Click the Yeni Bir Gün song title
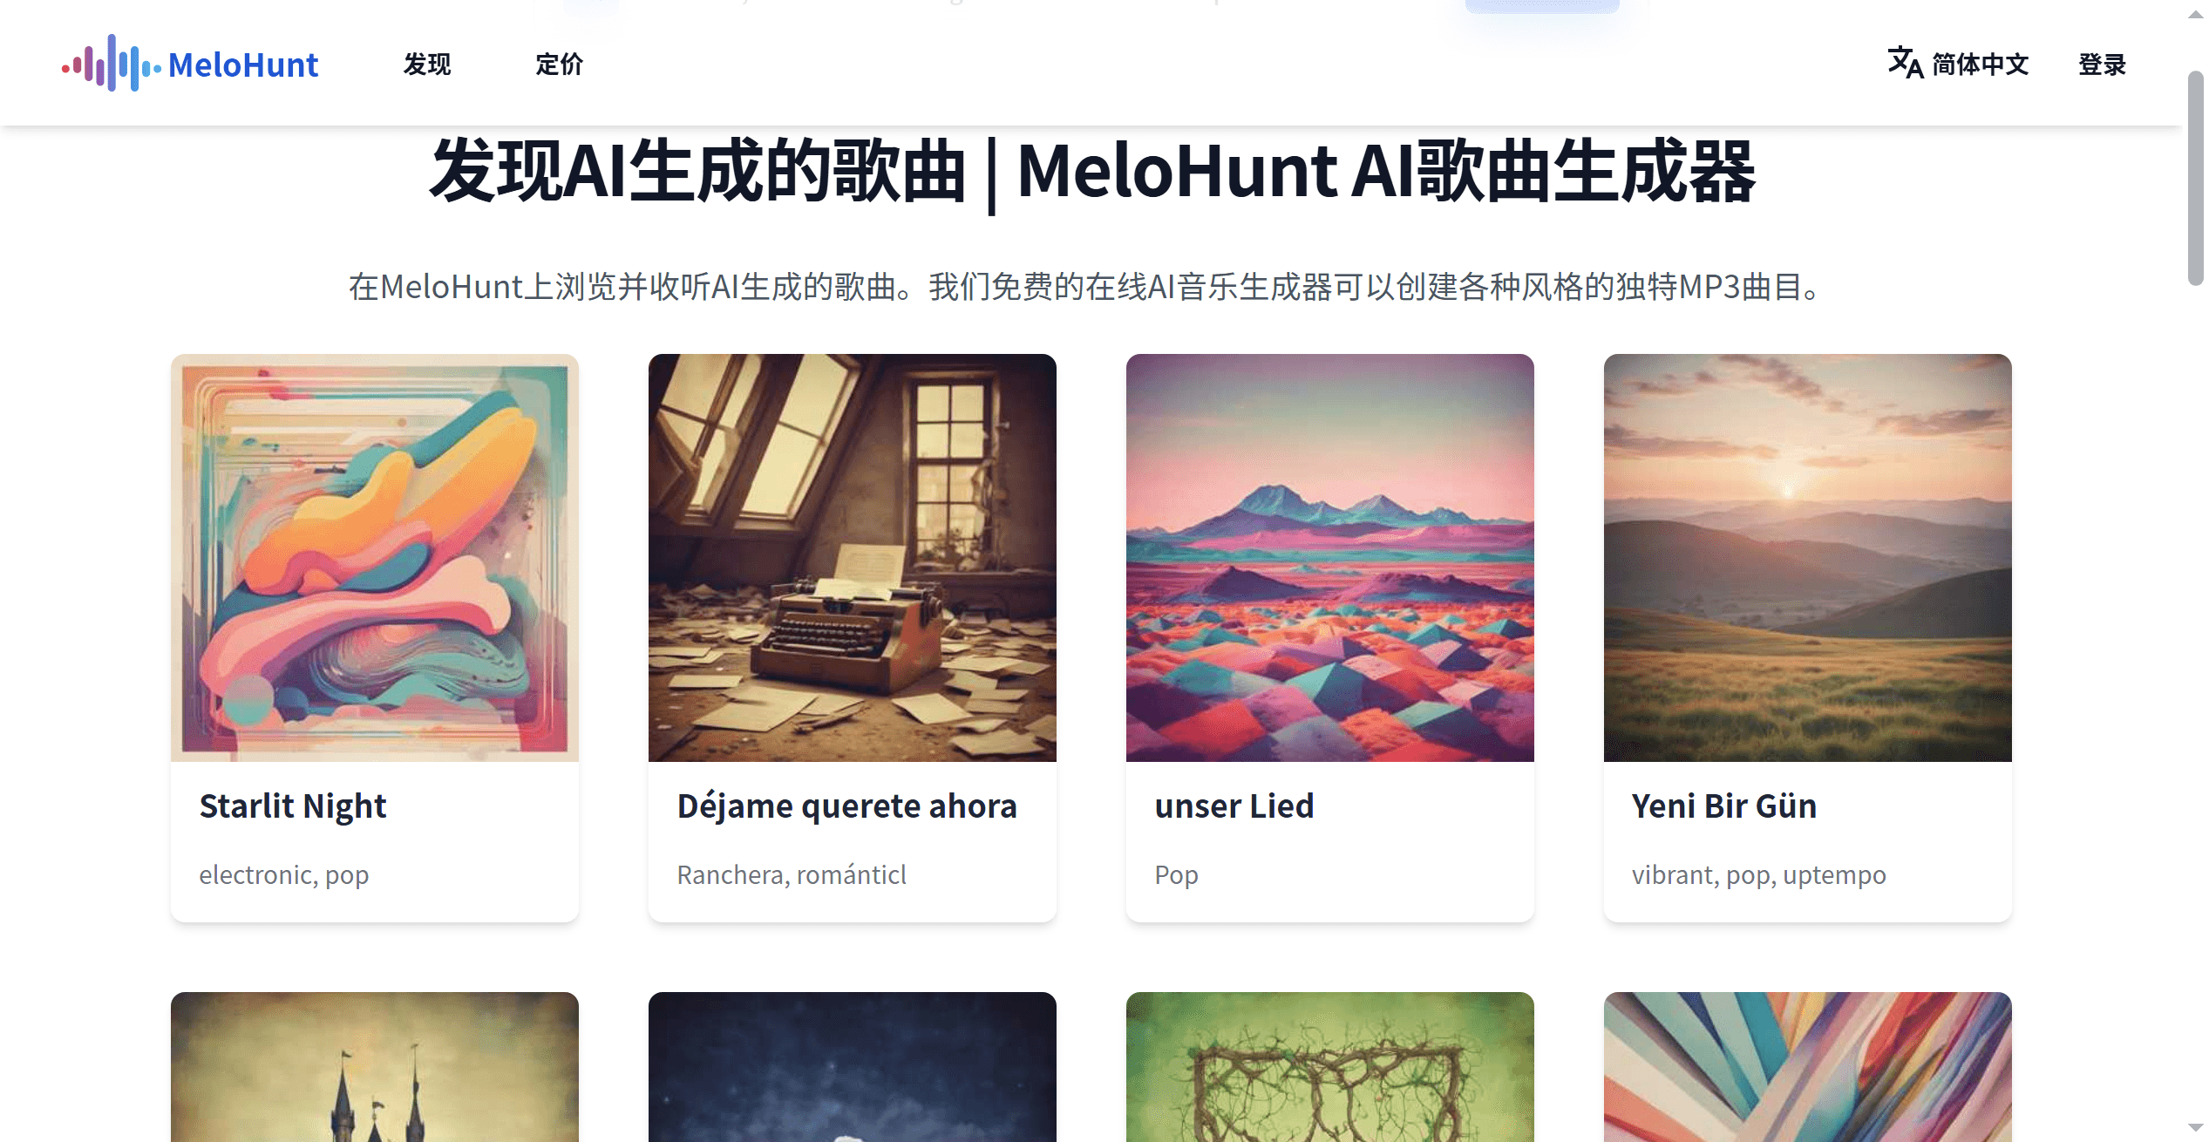 1724,806
